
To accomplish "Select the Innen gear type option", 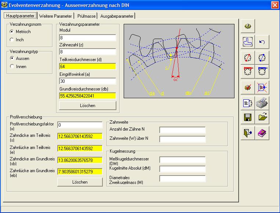I will 12,67.
